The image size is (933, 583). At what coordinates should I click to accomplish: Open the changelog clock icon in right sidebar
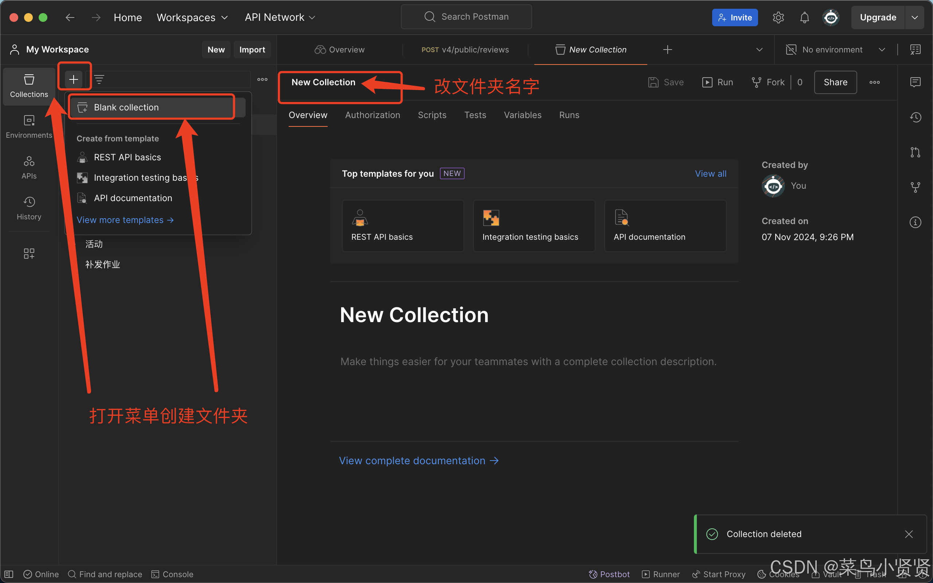(x=915, y=117)
